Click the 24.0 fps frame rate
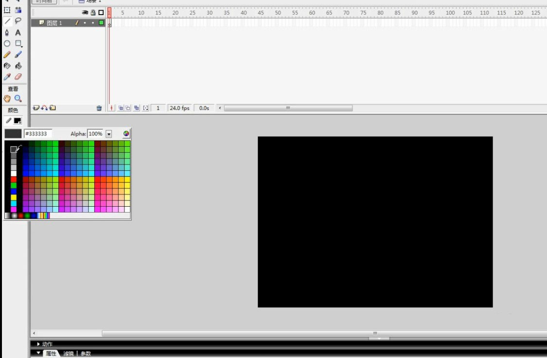This screenshot has width=547, height=358. pos(179,108)
